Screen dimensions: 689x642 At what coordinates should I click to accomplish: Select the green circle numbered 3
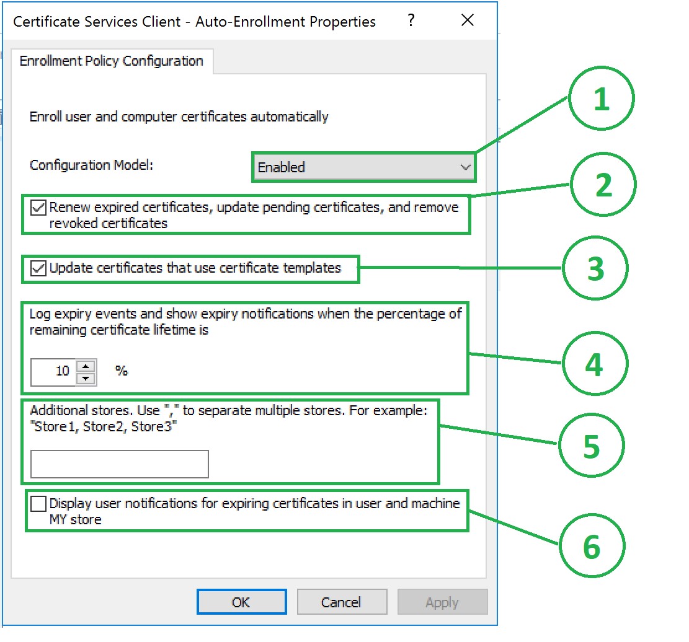click(595, 268)
